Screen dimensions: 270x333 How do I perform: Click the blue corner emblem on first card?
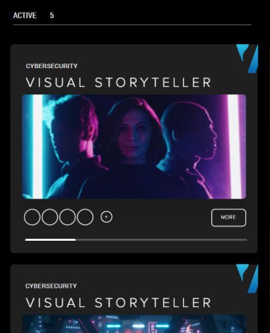[247, 58]
